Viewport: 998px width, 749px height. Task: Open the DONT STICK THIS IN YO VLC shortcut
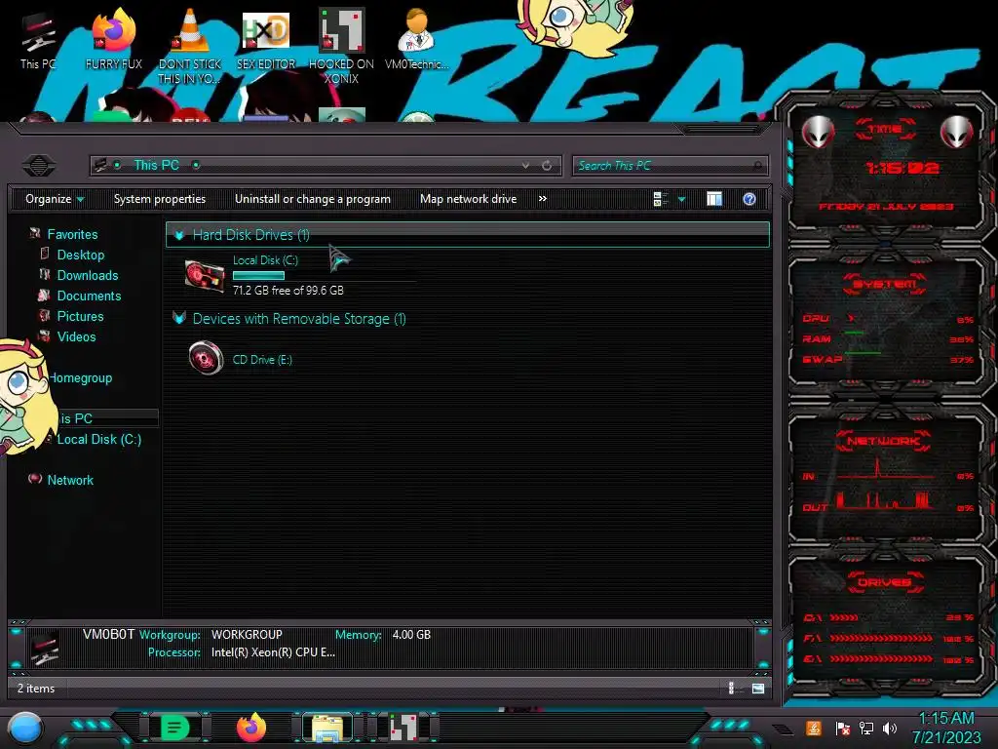pos(189,47)
